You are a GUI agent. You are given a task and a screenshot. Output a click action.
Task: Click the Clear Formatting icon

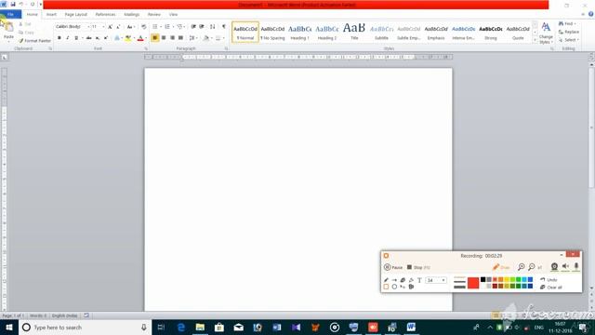tap(143, 27)
